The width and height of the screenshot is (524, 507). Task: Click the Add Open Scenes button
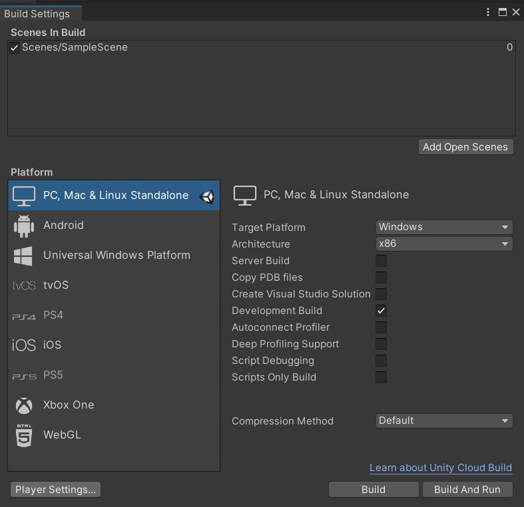[465, 147]
